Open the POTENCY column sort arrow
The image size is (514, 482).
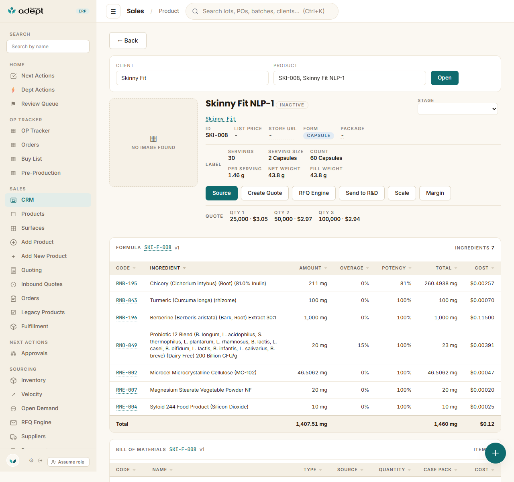(410, 268)
